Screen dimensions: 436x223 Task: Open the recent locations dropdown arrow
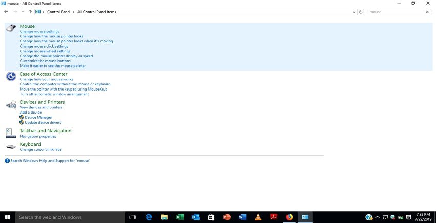[x=23, y=12]
